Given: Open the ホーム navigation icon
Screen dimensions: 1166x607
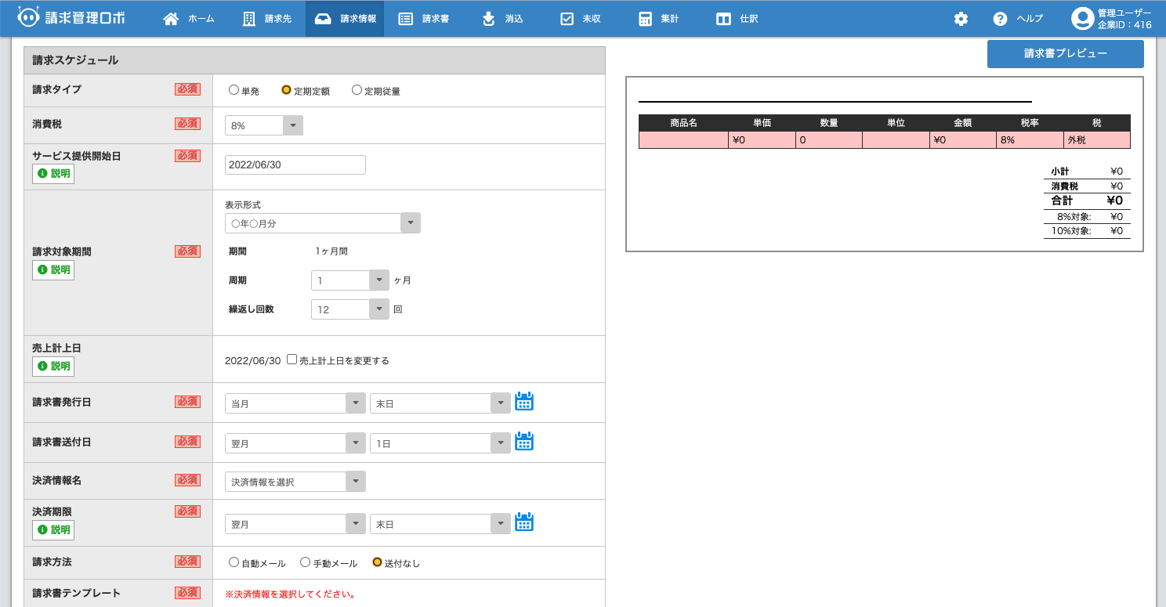Looking at the screenshot, I should tap(172, 17).
